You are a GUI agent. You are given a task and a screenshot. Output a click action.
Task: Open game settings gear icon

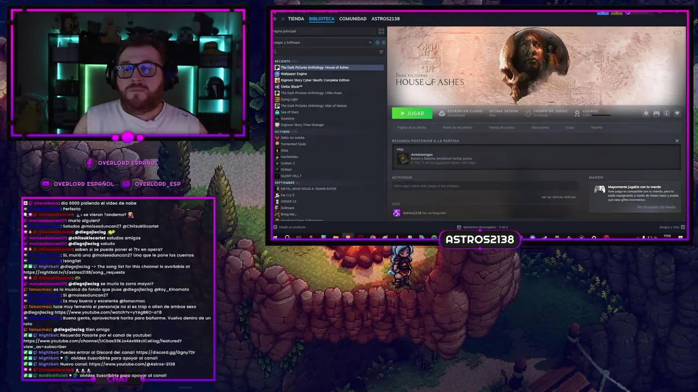[646, 113]
